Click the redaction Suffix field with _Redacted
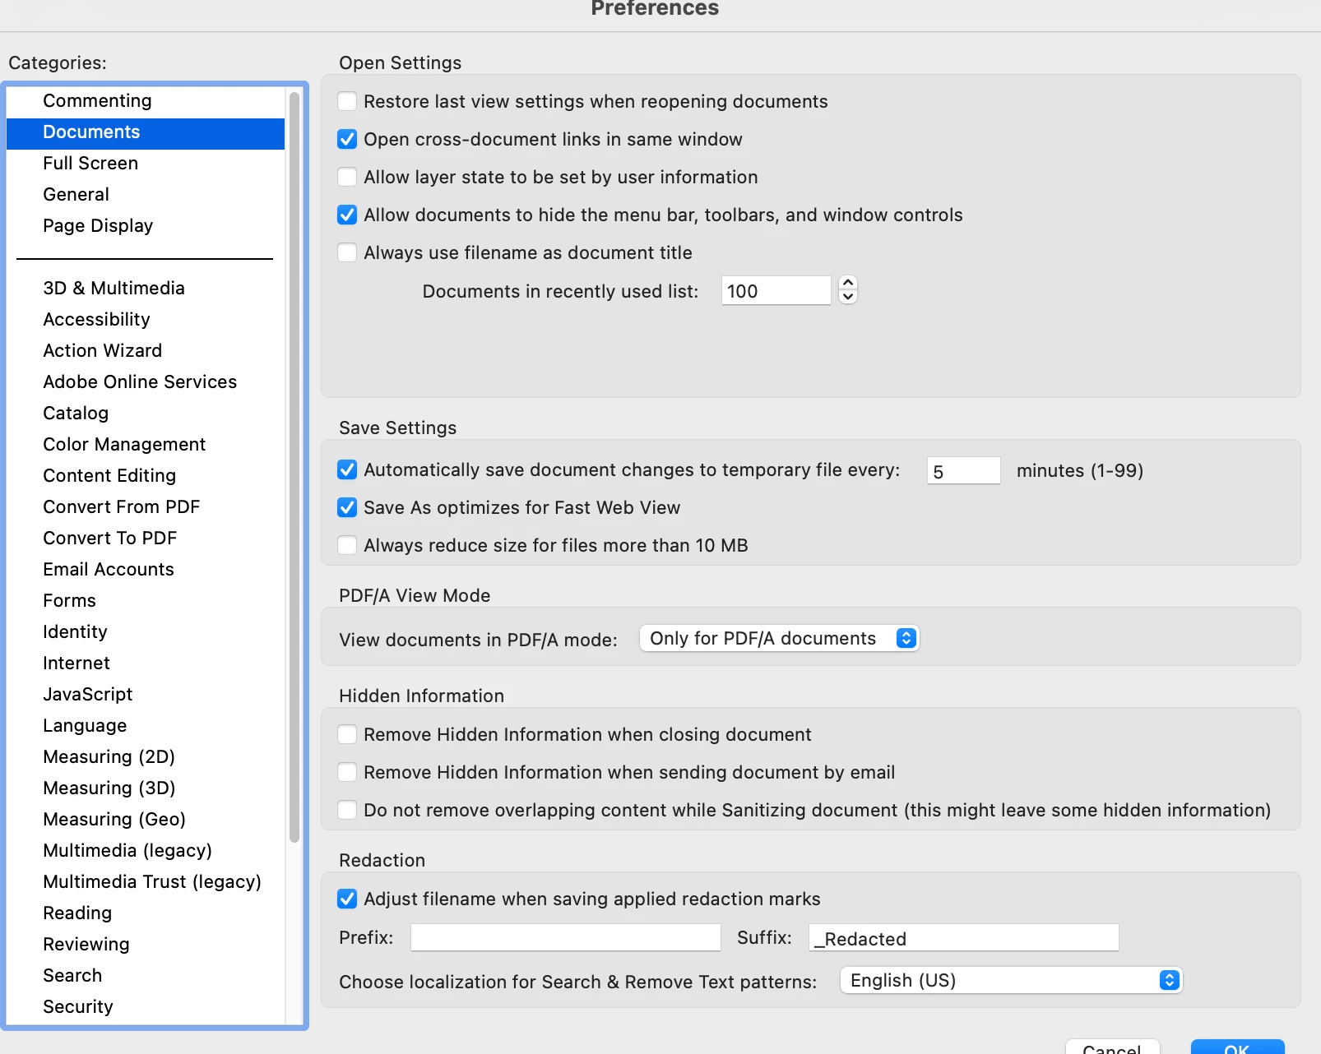This screenshot has height=1054, width=1321. point(964,937)
